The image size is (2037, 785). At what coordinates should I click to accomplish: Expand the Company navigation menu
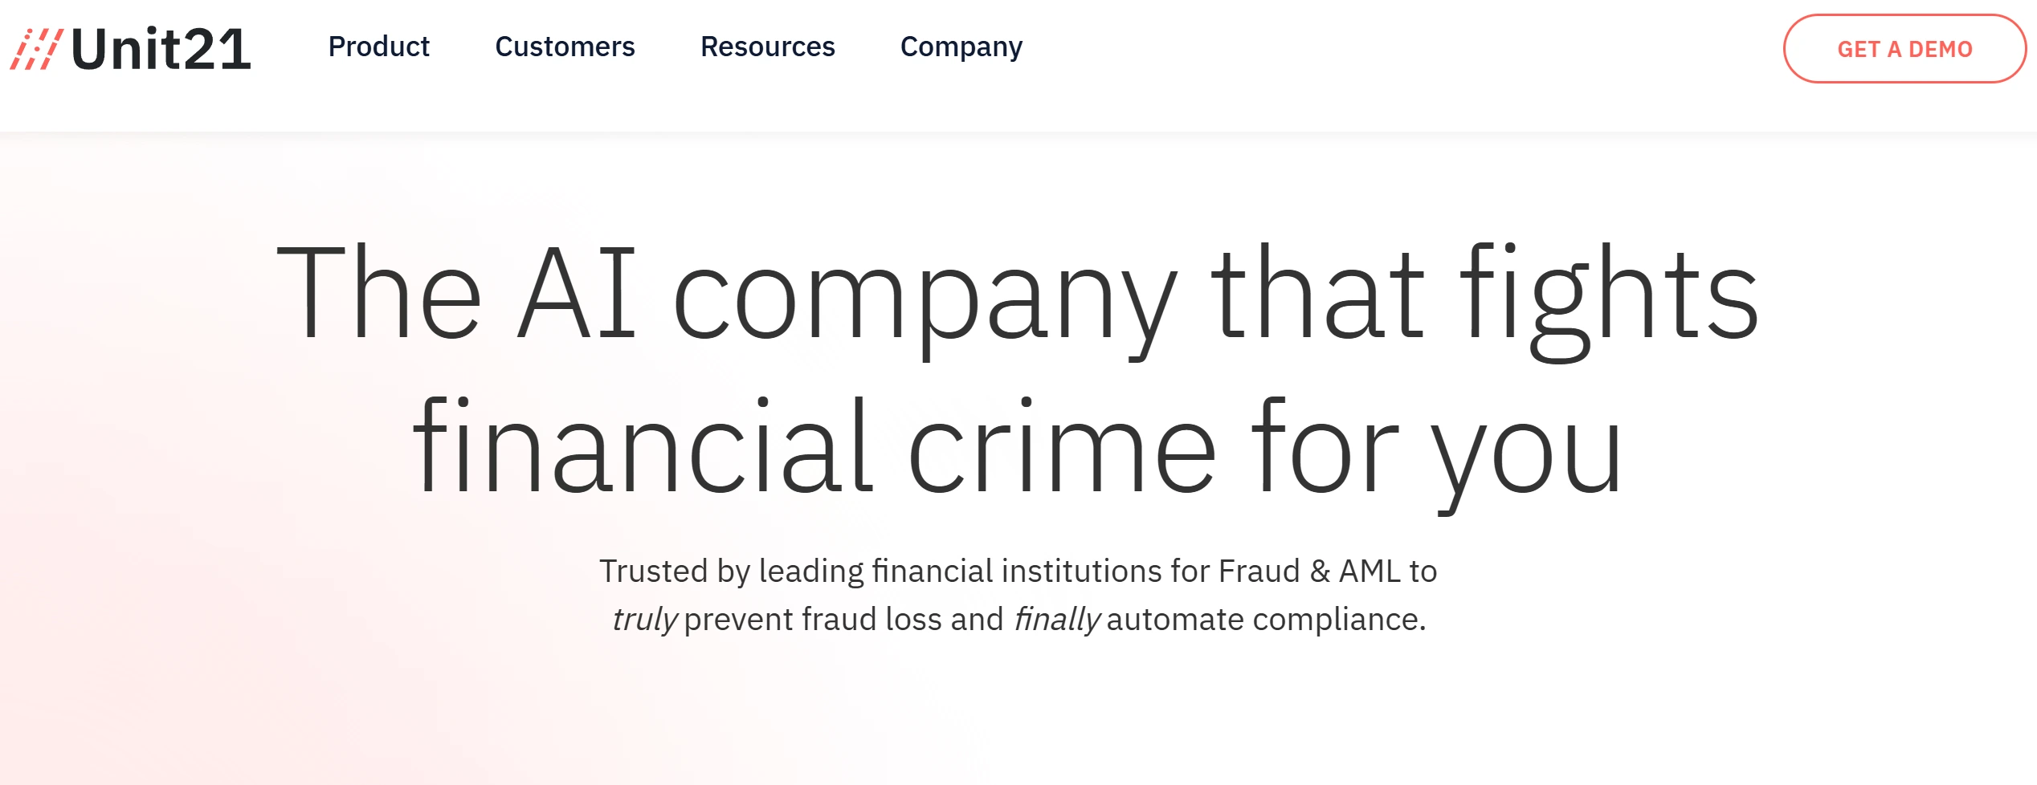coord(961,47)
